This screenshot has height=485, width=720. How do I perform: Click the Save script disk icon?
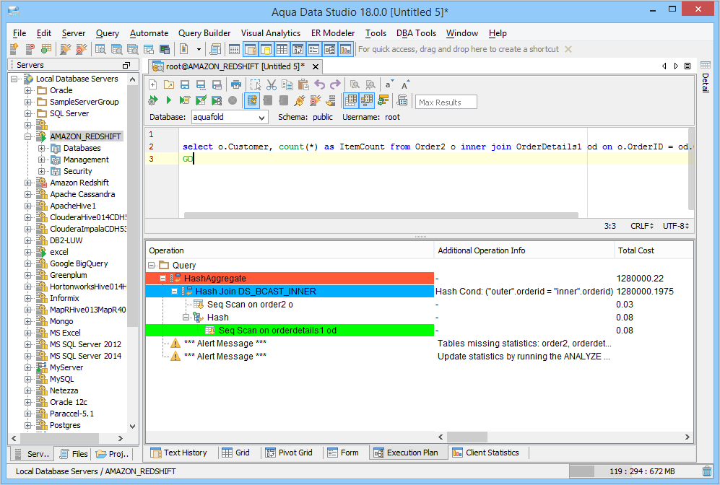(185, 84)
